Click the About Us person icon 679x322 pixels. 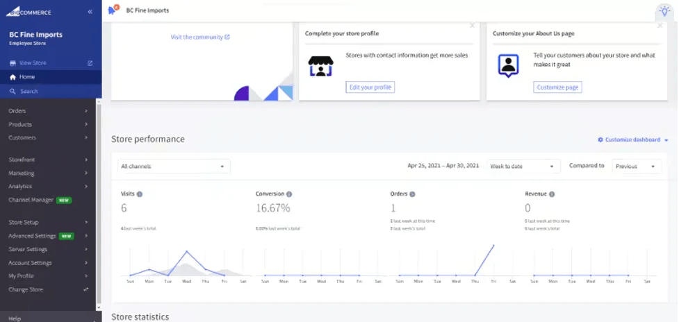(x=508, y=66)
